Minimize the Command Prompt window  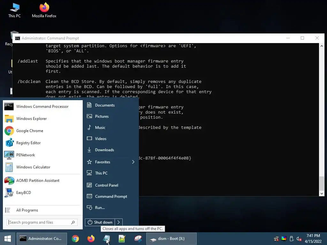pos(288,38)
